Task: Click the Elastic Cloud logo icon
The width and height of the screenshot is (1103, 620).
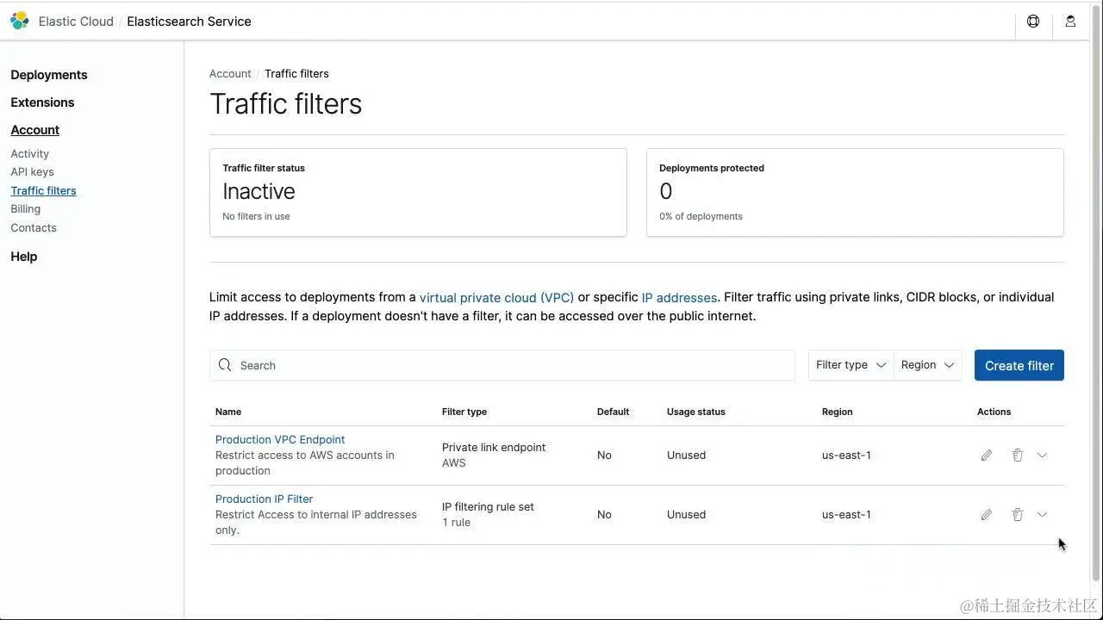Action: tap(20, 21)
